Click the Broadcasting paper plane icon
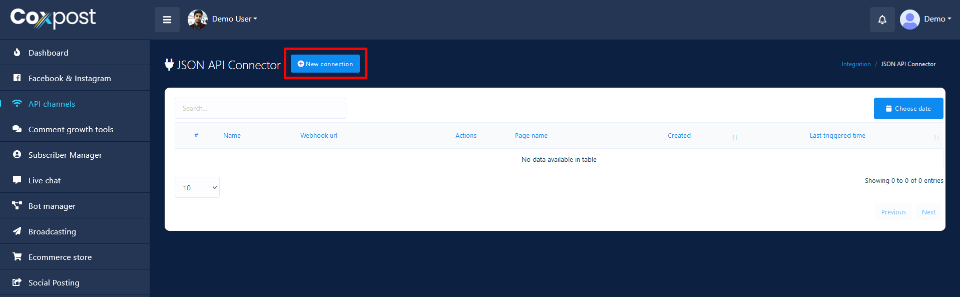The width and height of the screenshot is (960, 297). pos(17,231)
